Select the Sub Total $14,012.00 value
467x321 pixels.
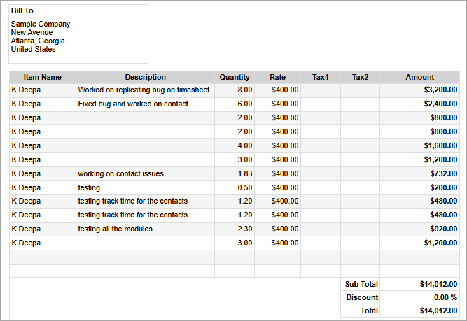(x=438, y=284)
